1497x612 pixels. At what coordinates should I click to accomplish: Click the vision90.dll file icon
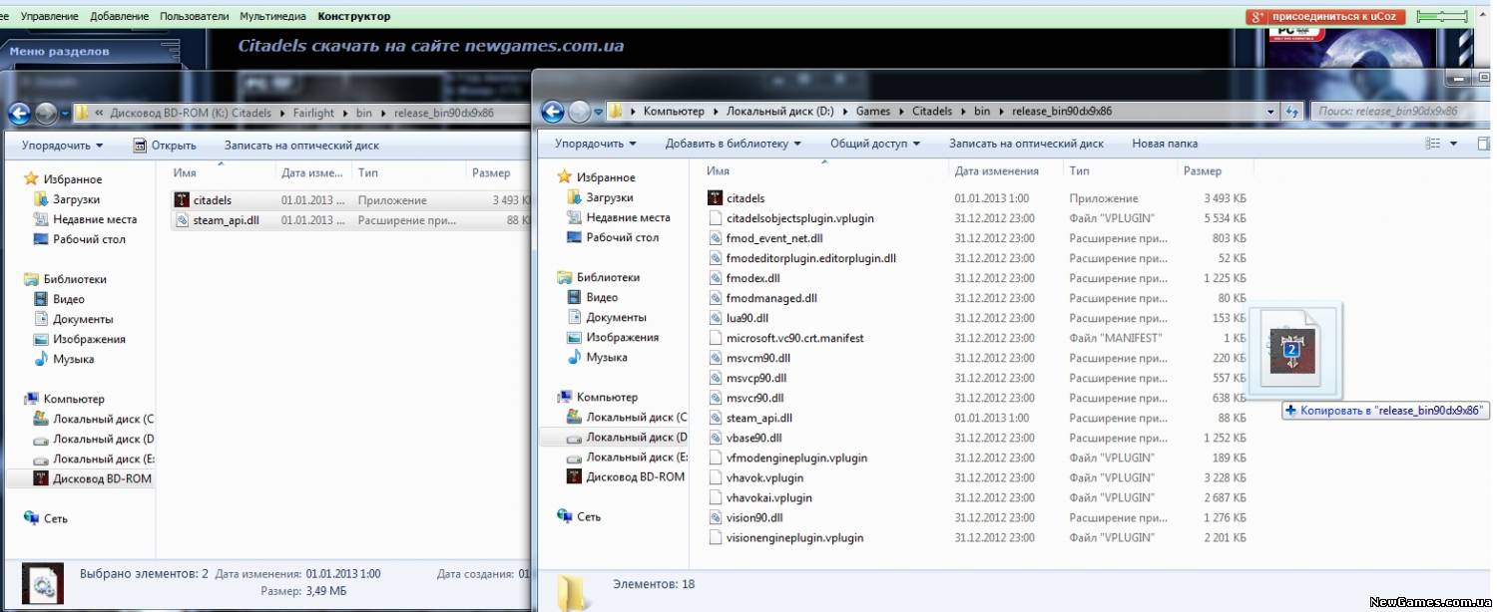pyautogui.click(x=716, y=517)
